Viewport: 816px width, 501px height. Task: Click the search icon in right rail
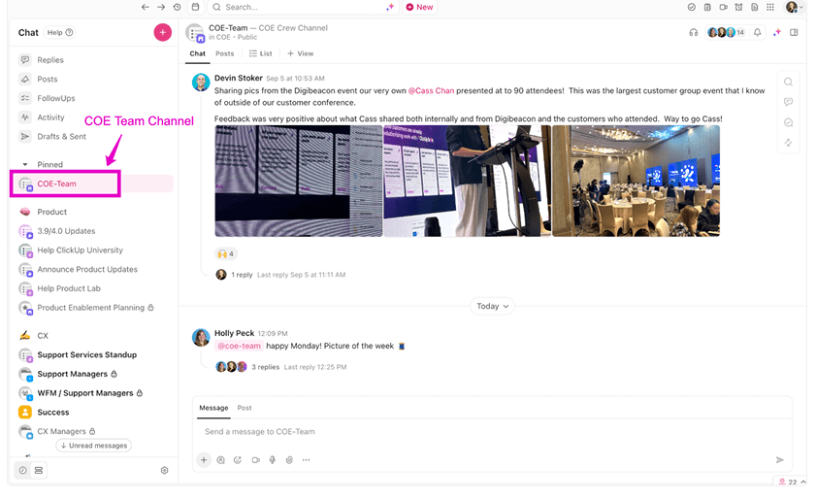pyautogui.click(x=789, y=82)
